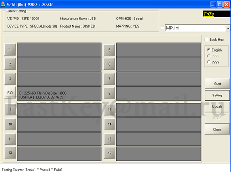Image resolution: width=231 pixels, height=172 pixels.
Task: Maximize the MPAll window
Action: click(x=220, y=4)
